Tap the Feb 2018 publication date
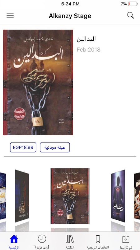This screenshot has width=140, height=250. point(89,50)
